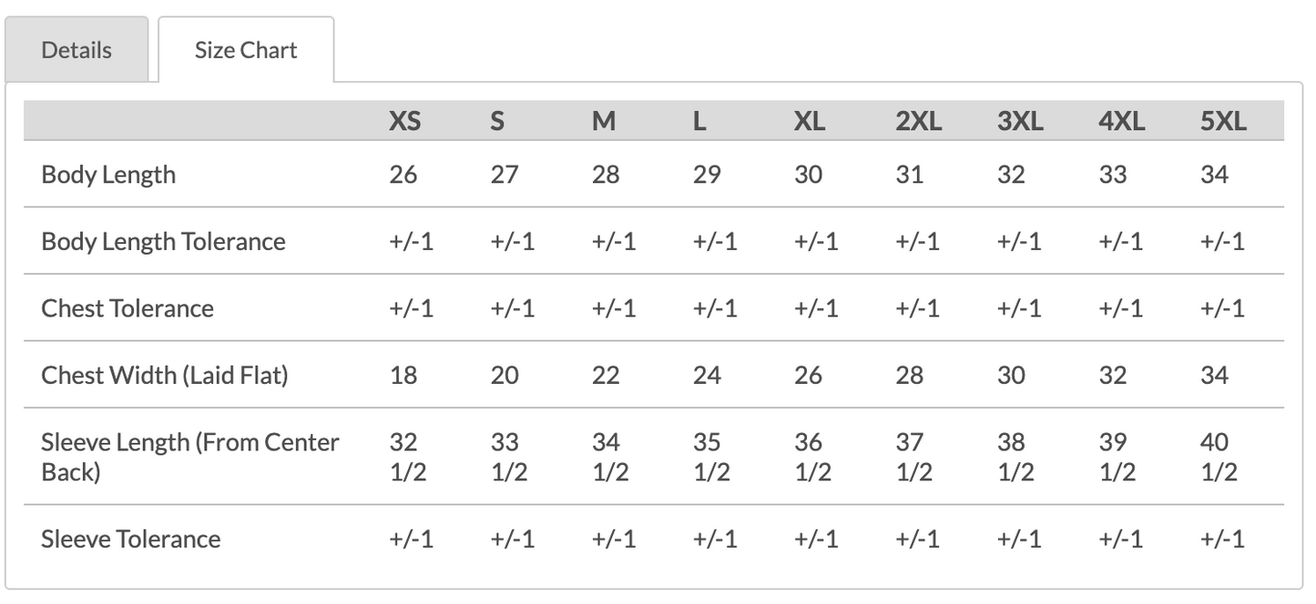
Task: Select Sleeve Length 36 1/2 for XL
Action: (810, 457)
